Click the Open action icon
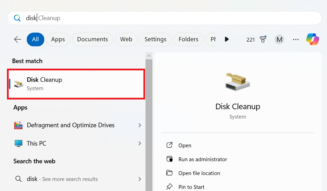327x191 pixels. [169, 145]
